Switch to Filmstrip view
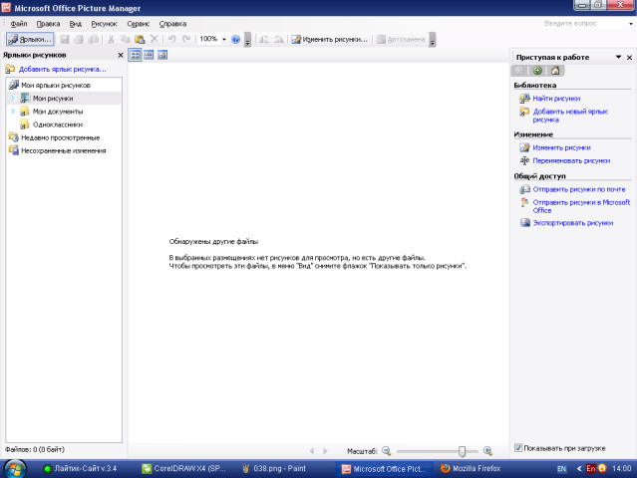The image size is (637, 478). (149, 55)
